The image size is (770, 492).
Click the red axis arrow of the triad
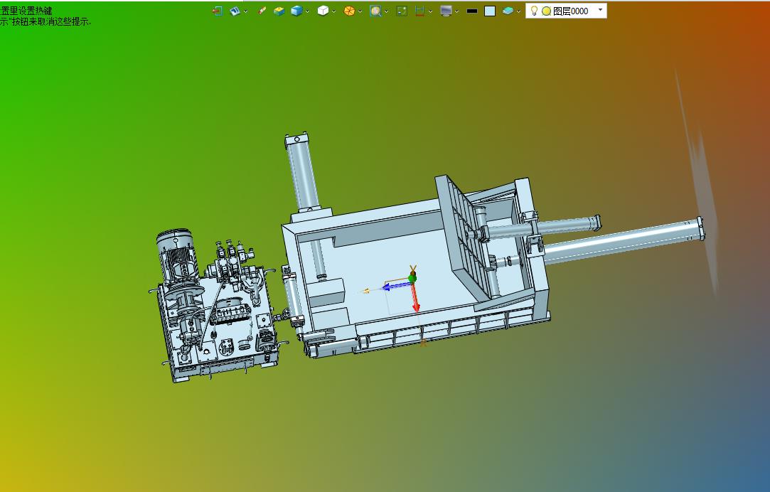pyautogui.click(x=415, y=298)
